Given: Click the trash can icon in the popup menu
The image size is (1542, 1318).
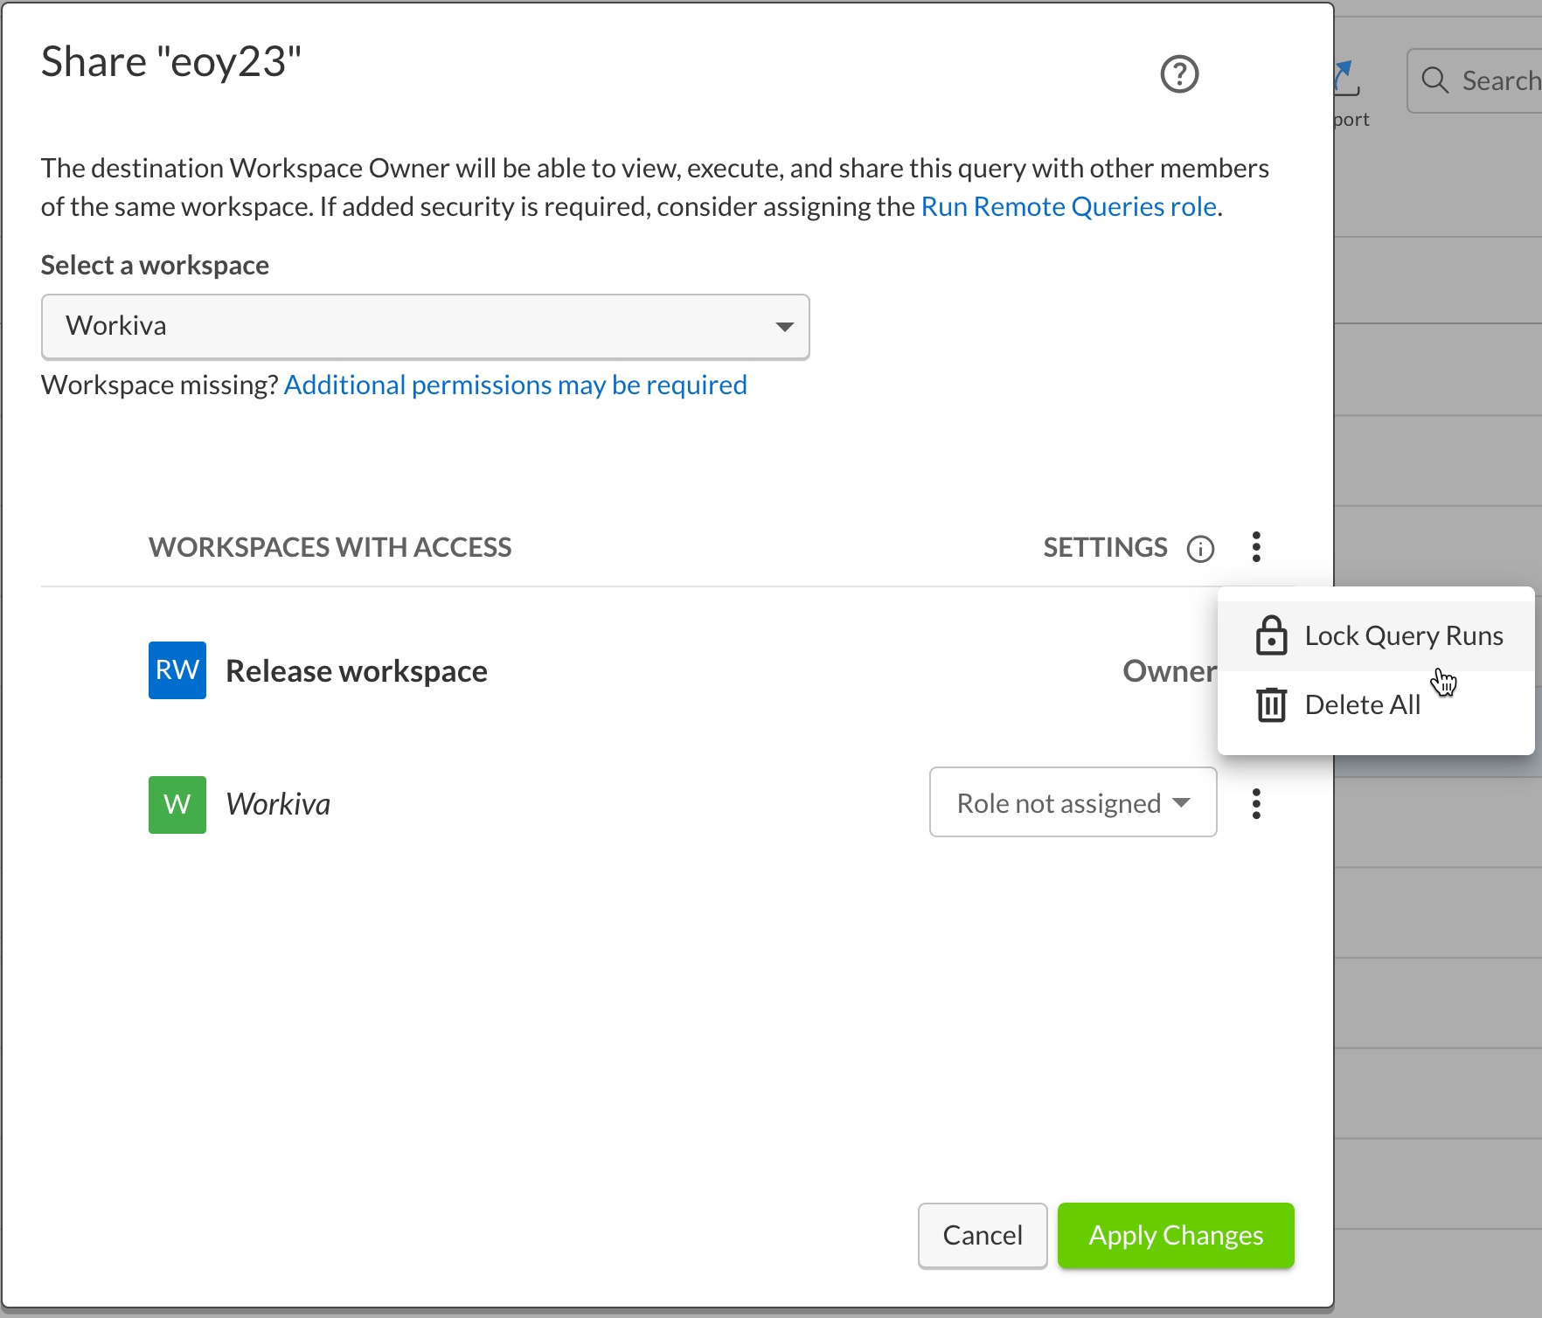Looking at the screenshot, I should (x=1271, y=704).
